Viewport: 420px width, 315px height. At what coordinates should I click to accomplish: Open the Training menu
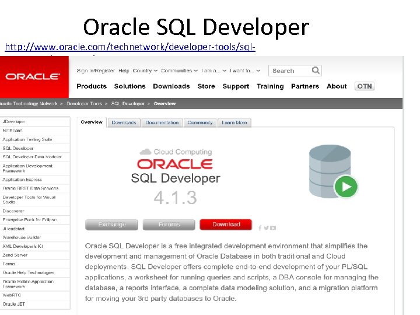coord(270,86)
